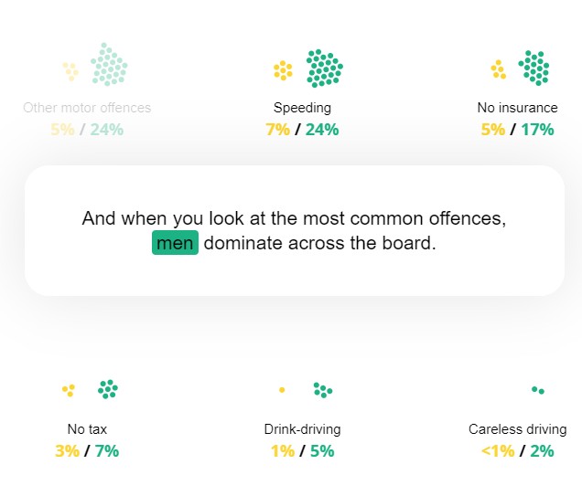Click the "Careless driving" label

pos(517,429)
